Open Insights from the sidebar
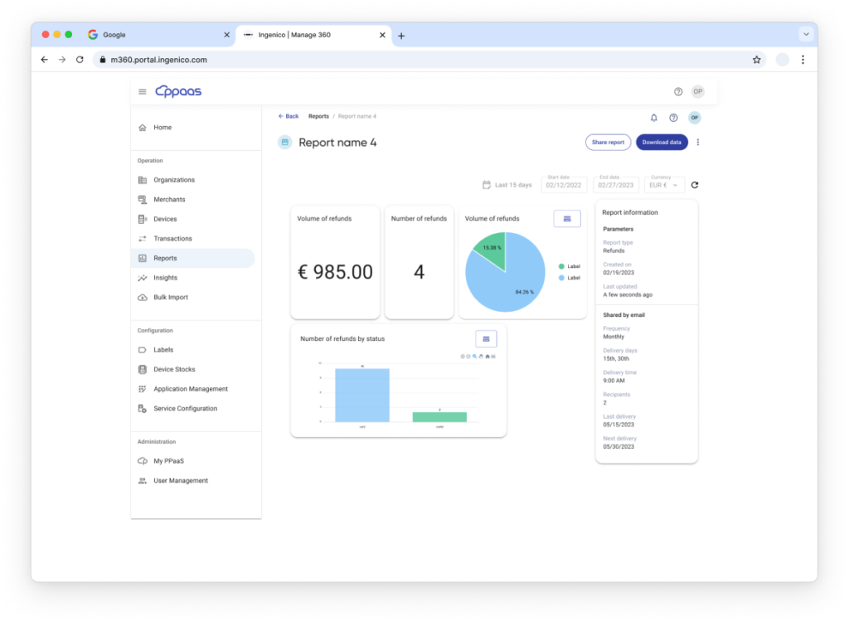849x622 pixels. 165,278
